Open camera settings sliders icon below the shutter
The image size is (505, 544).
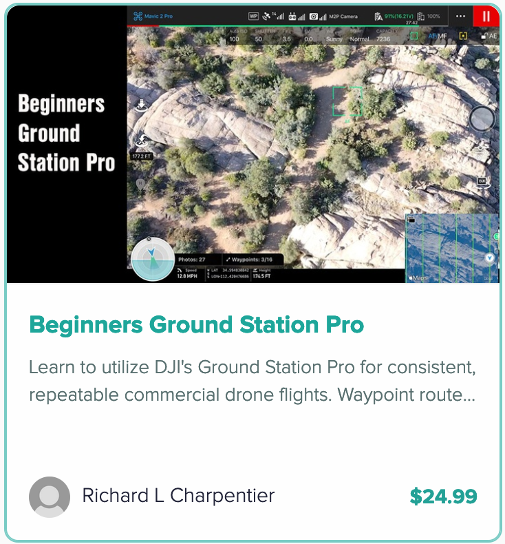pos(480,151)
